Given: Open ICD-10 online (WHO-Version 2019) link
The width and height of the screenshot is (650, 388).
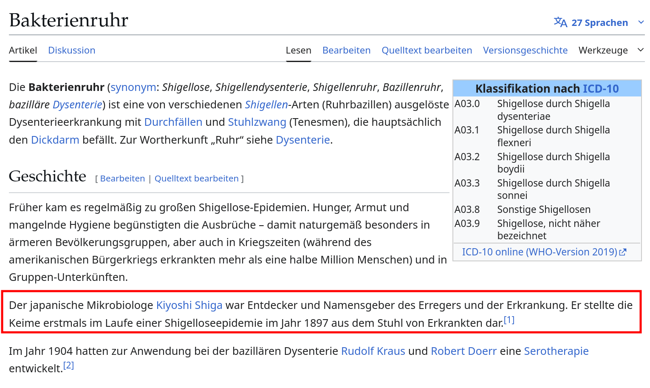Looking at the screenshot, I should coord(540,252).
